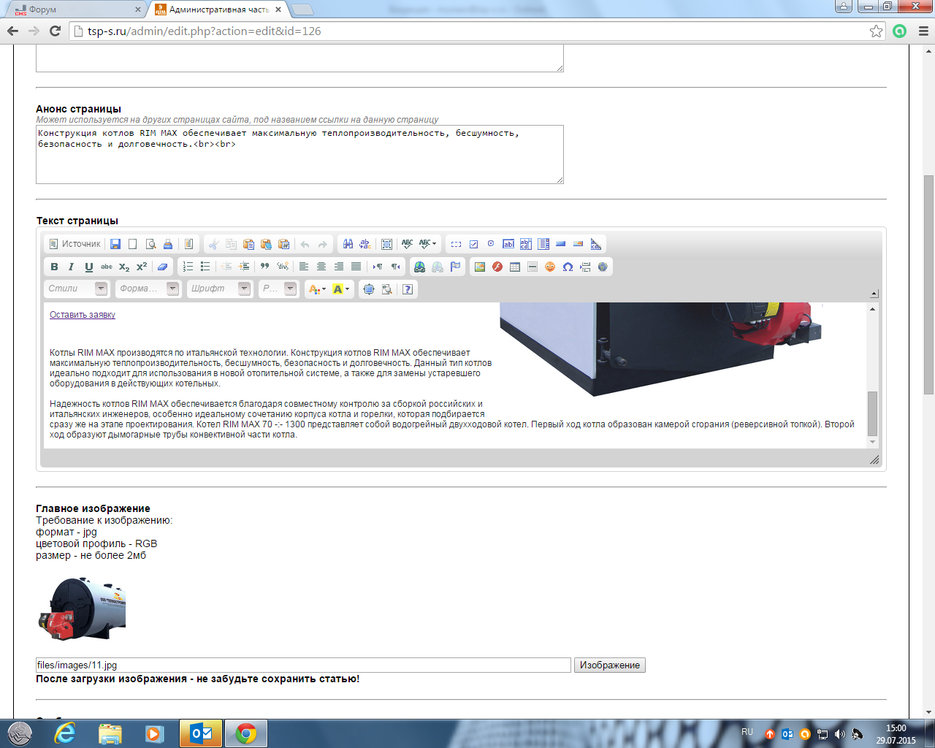Insert a form checkbox element

pyautogui.click(x=473, y=244)
